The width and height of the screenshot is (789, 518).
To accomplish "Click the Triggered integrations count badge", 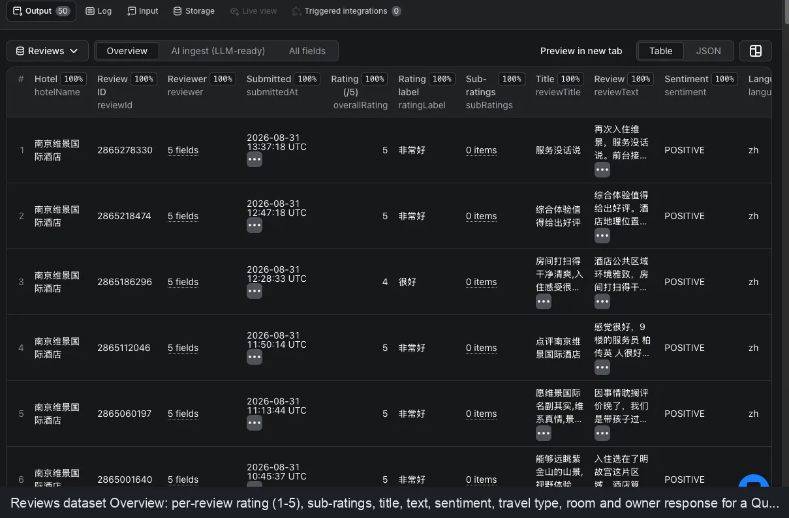I will pyautogui.click(x=396, y=11).
